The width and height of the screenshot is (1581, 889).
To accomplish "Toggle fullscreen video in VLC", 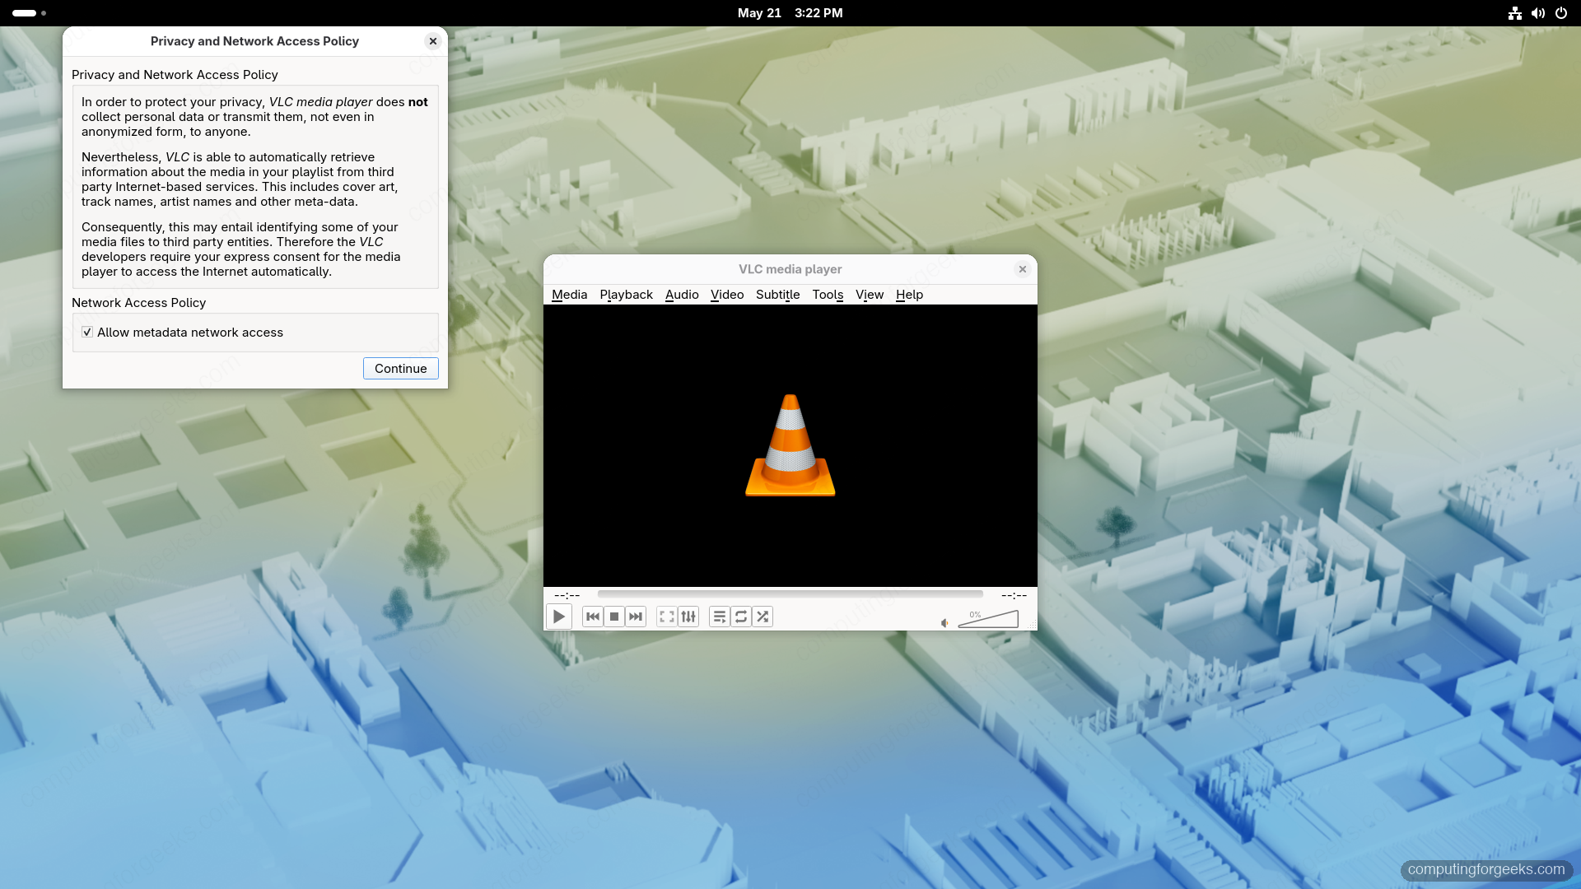I will point(667,617).
